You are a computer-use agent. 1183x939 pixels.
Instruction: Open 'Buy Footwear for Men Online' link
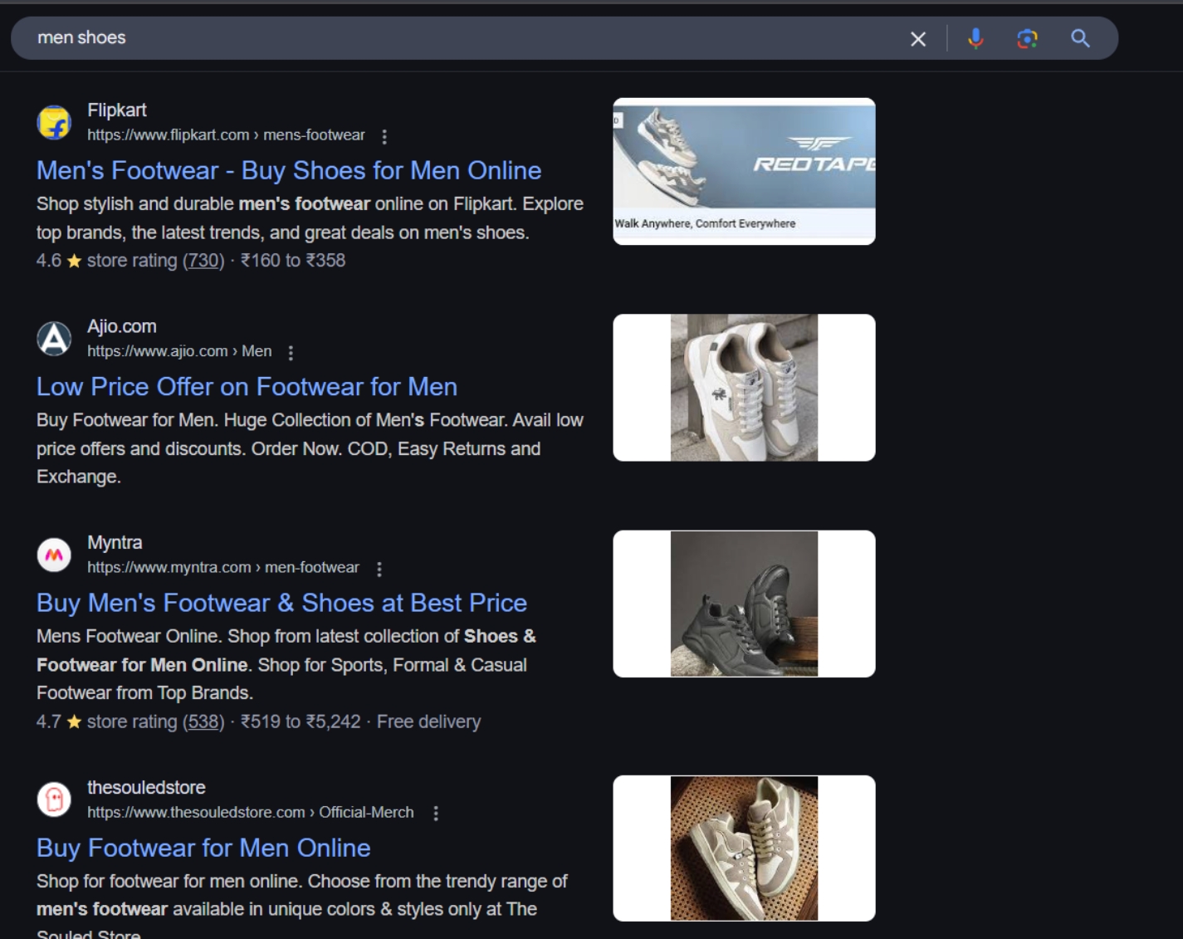coord(203,848)
